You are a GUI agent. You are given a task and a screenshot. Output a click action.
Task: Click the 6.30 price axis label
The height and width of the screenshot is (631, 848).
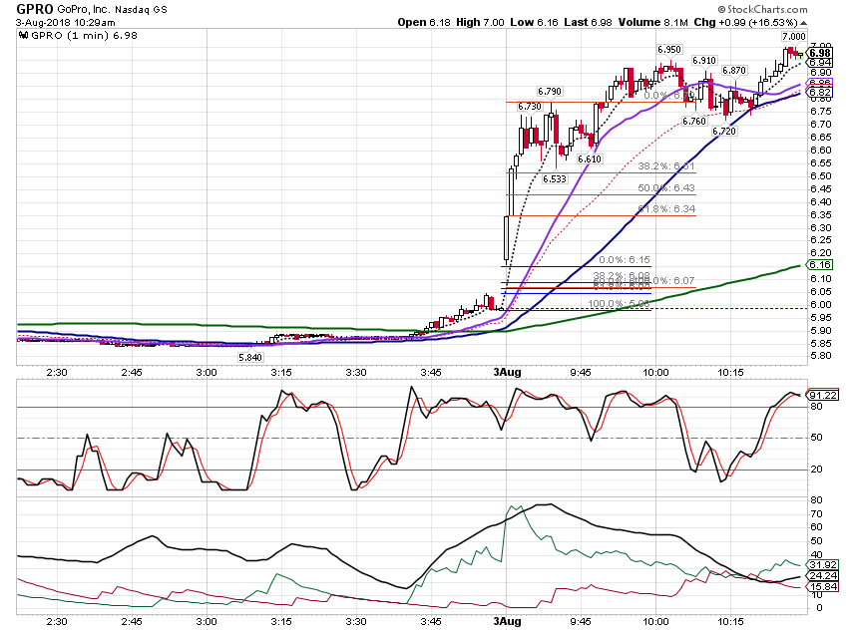(820, 228)
